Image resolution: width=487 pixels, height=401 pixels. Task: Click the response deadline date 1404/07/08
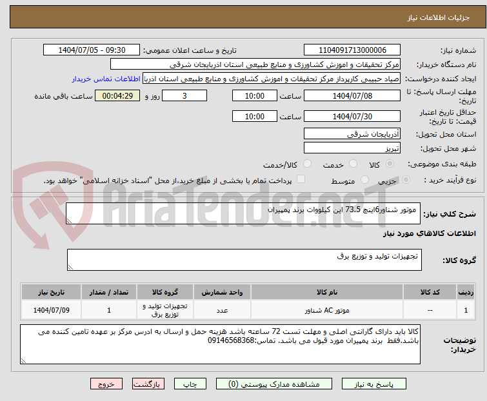pos(352,95)
